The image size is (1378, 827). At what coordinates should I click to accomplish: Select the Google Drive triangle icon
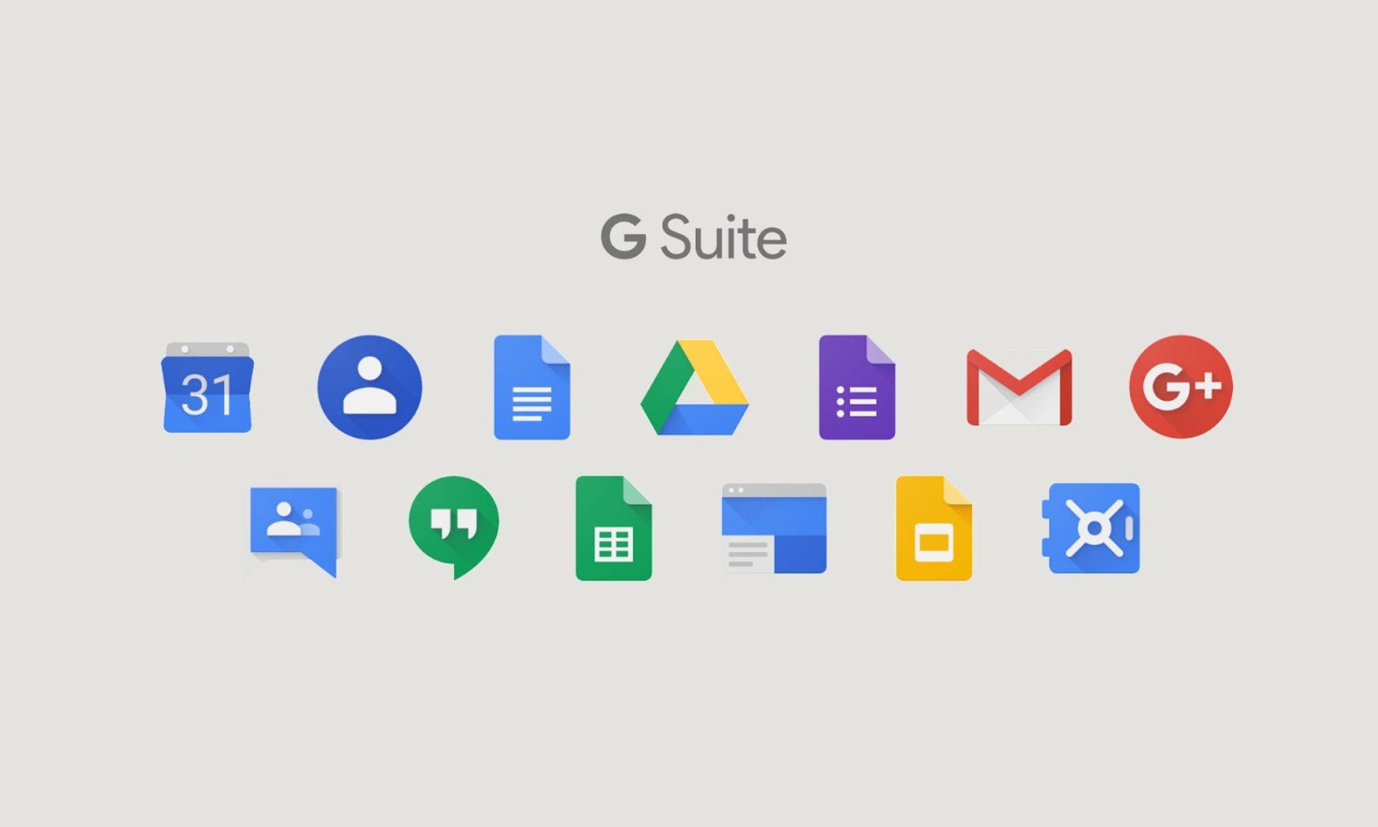[x=695, y=387]
